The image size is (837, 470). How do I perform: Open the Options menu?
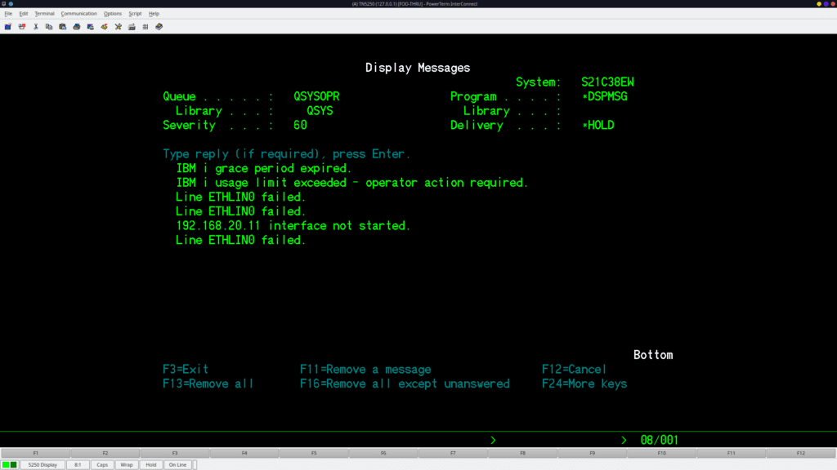113,13
